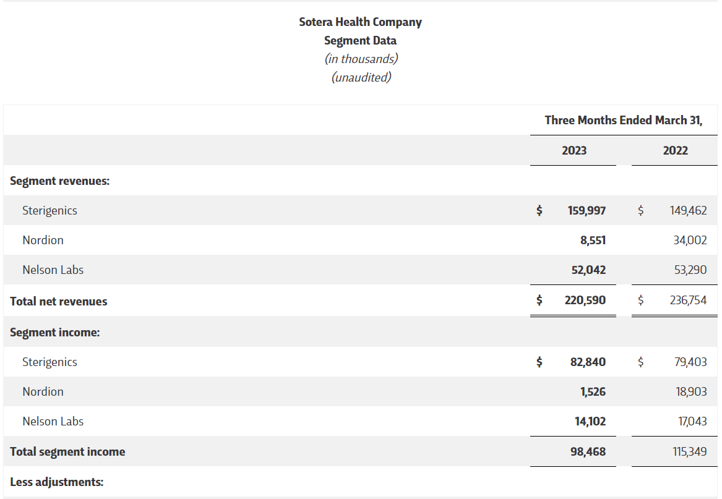The height and width of the screenshot is (499, 722).
Task: Click Nordion revenue value 34,002
Action: [690, 241]
